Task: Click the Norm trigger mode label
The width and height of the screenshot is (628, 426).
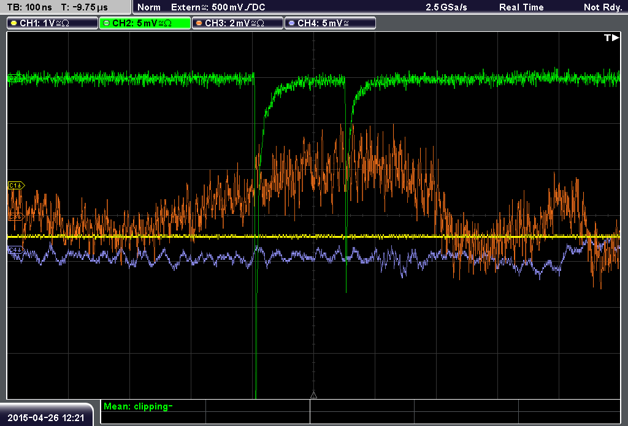Action: pos(149,7)
